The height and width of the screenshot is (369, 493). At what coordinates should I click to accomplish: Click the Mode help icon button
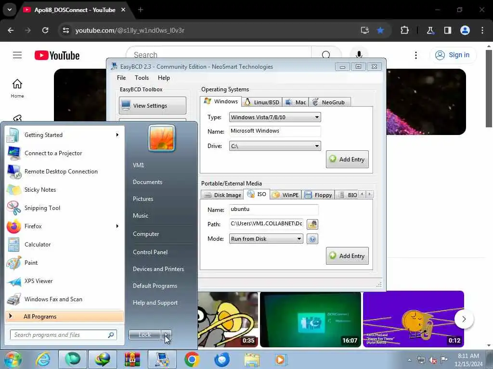click(x=312, y=239)
